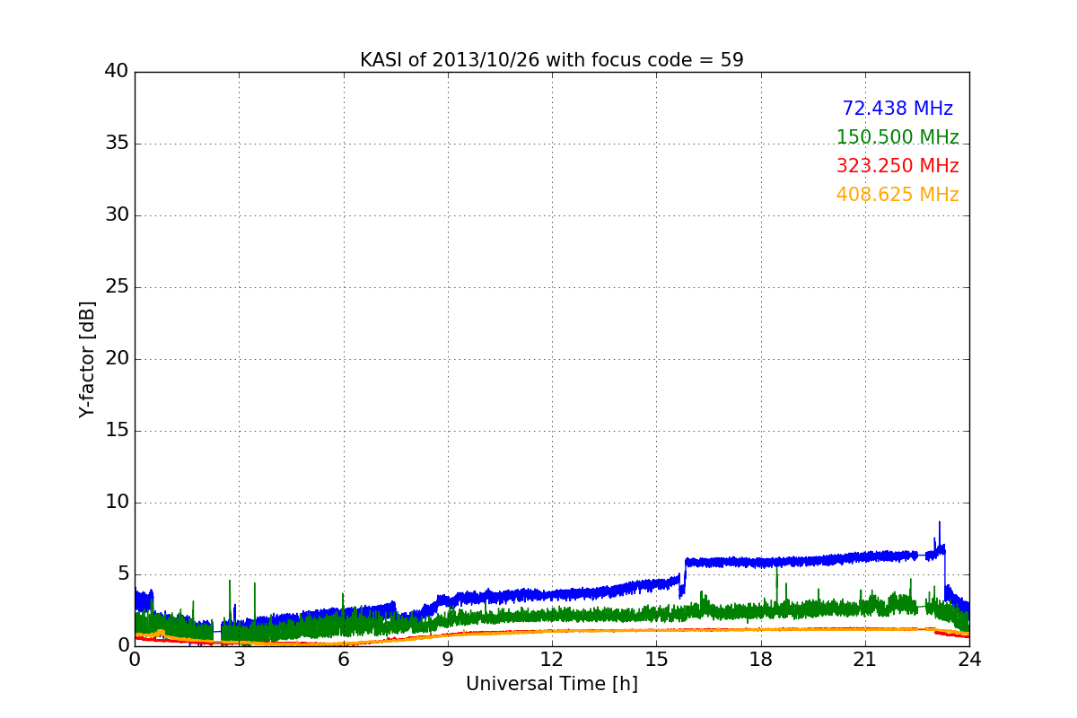Image resolution: width=1077 pixels, height=718 pixels.
Task: Select the red 323.250 MHz legend label
Action: [897, 166]
